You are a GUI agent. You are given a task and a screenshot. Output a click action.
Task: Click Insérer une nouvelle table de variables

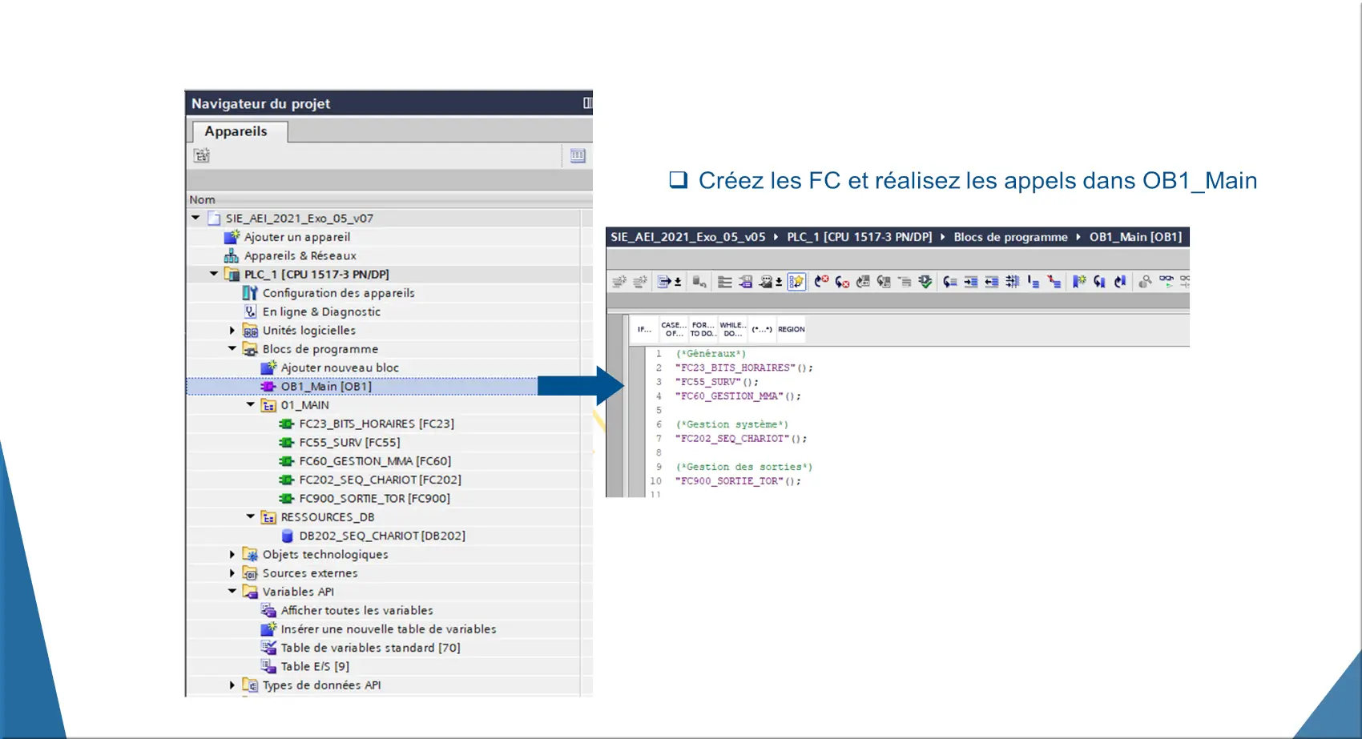(x=389, y=629)
